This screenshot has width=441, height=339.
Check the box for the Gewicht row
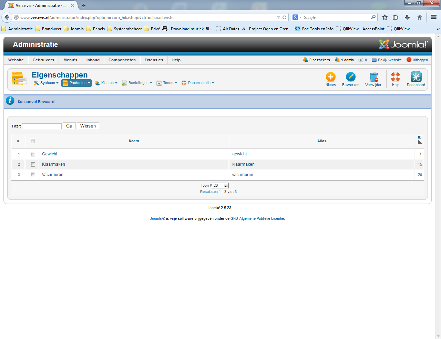pyautogui.click(x=33, y=154)
